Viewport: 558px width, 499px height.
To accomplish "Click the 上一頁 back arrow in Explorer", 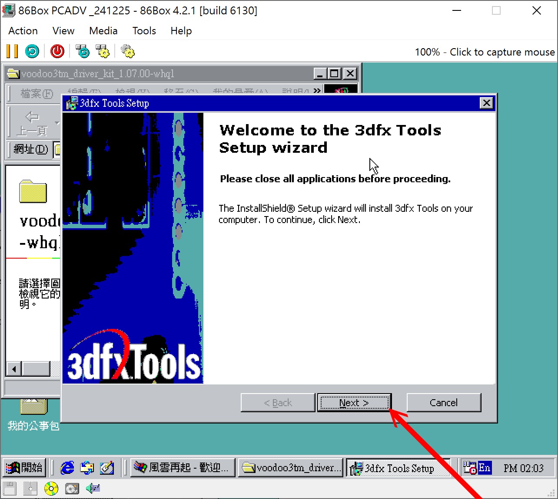I will 32,123.
